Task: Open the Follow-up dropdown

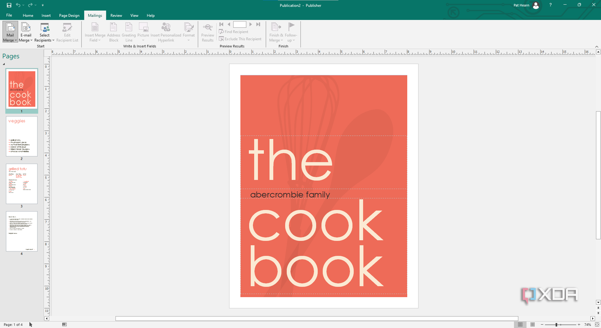Action: (x=291, y=32)
